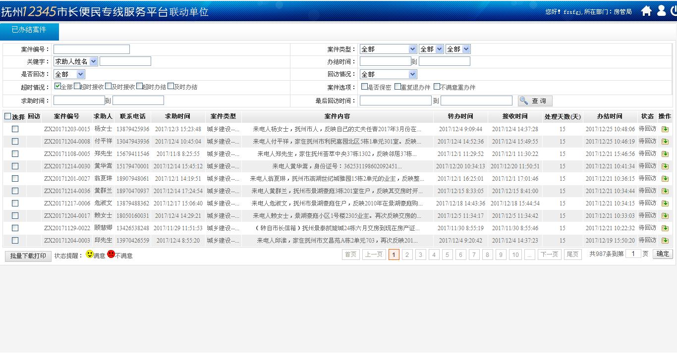Click the 案件编号 input field
Image resolution: width=677 pixels, height=353 pixels.
[x=92, y=49]
